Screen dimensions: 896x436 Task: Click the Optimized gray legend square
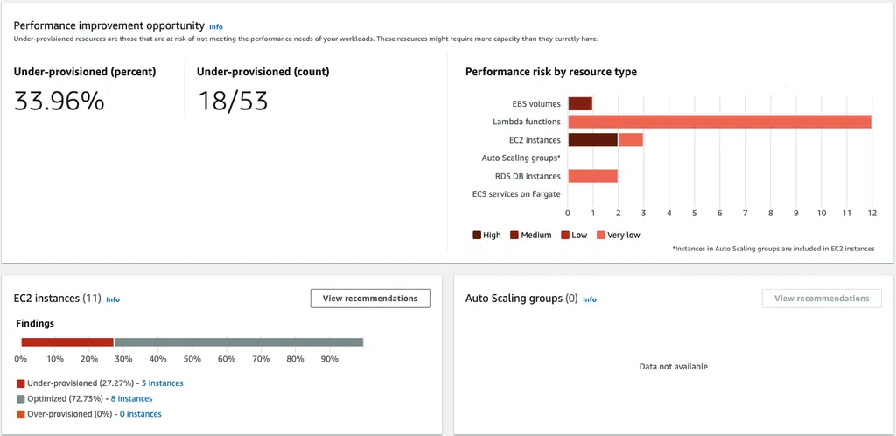point(21,399)
